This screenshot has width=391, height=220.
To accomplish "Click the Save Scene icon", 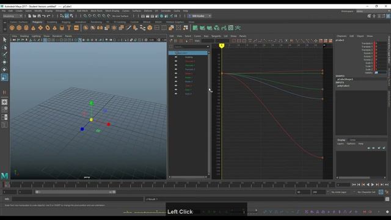I will (39, 16).
